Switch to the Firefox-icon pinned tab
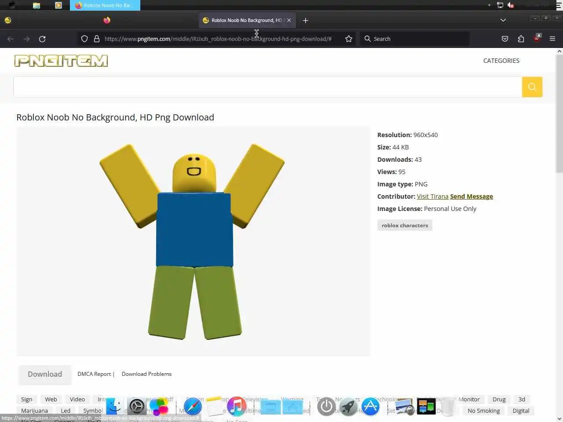The image size is (563, 422). click(107, 20)
